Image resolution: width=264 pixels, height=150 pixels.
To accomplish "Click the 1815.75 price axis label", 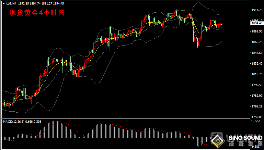I will coord(257,74).
